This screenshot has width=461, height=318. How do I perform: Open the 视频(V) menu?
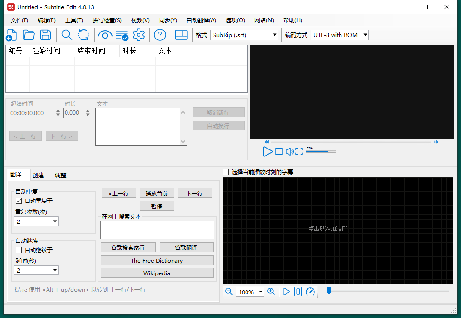tap(140, 20)
